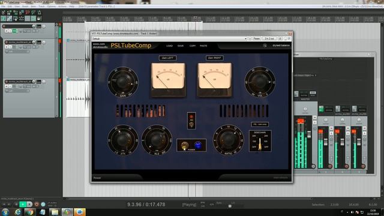Toggle the metronome toolbar icon

(39, 13)
